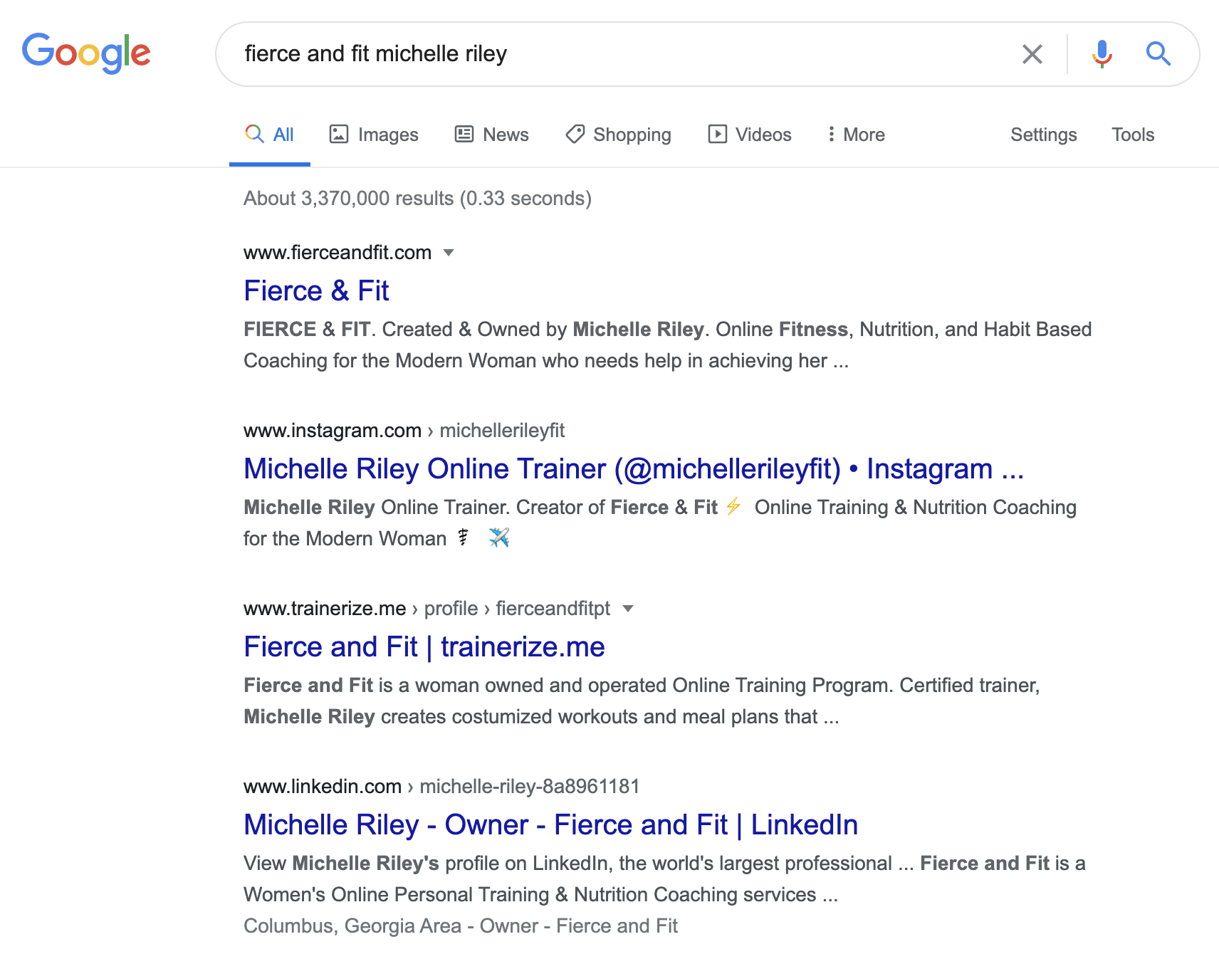
Task: Open Fierce and Fit trainerize.me result
Action: [x=424, y=647]
